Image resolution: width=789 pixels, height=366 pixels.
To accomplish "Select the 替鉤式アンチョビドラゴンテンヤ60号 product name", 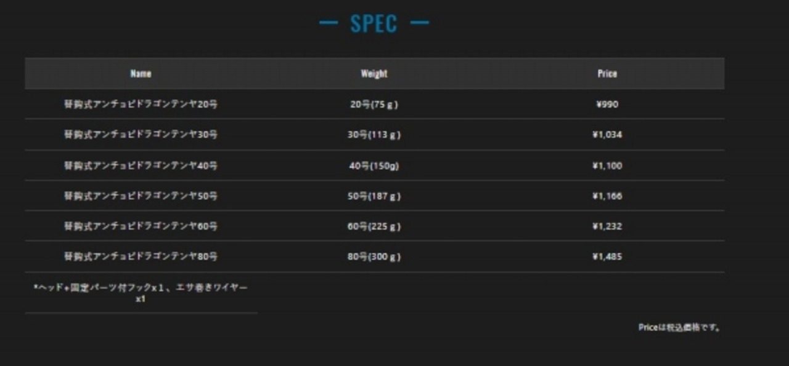I will pyautogui.click(x=141, y=226).
